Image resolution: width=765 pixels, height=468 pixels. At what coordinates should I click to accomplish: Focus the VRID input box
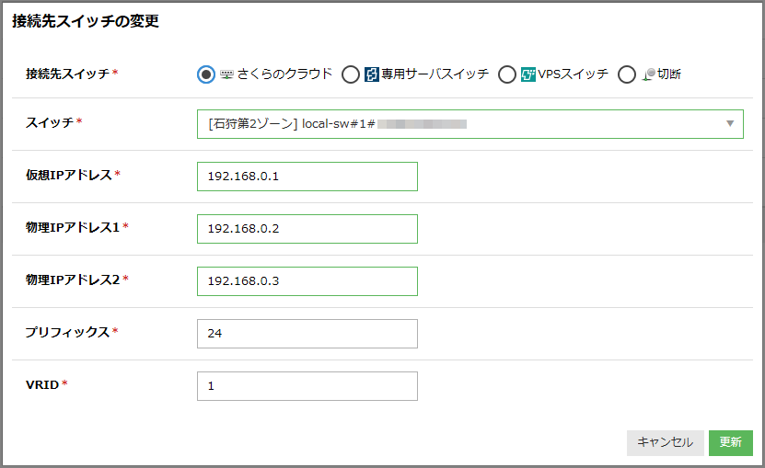[307, 386]
